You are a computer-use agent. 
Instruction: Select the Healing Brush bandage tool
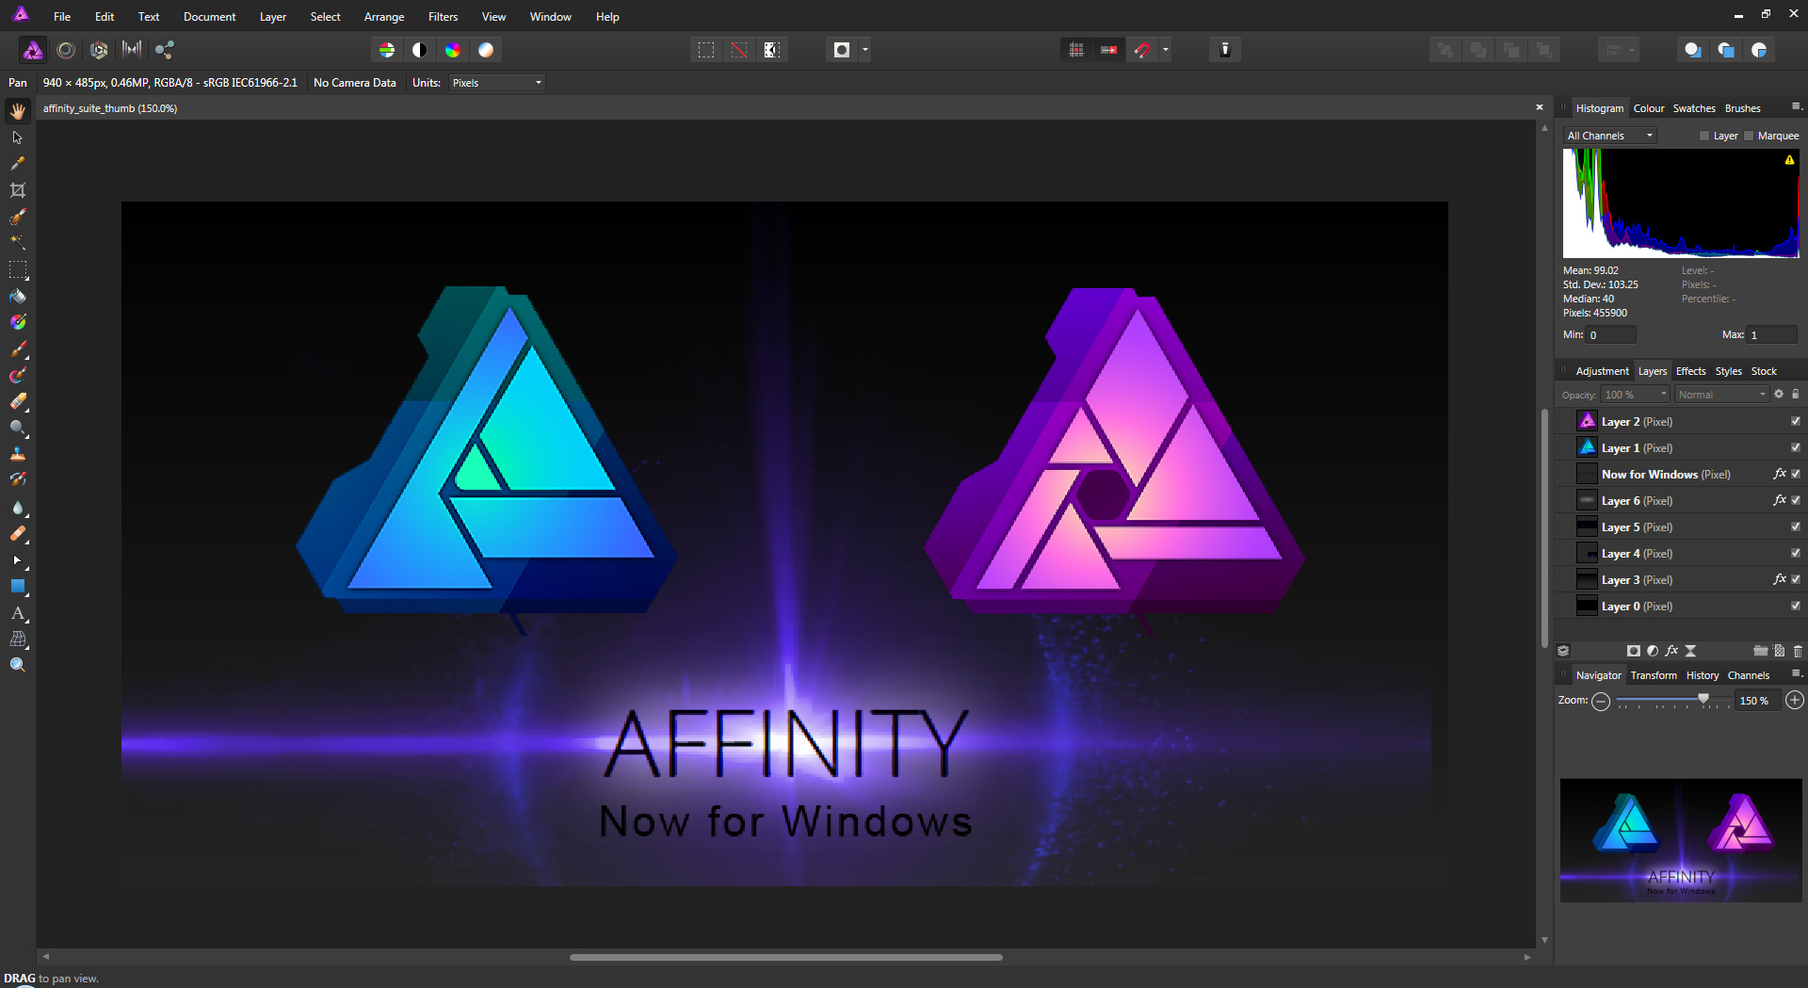coord(17,534)
